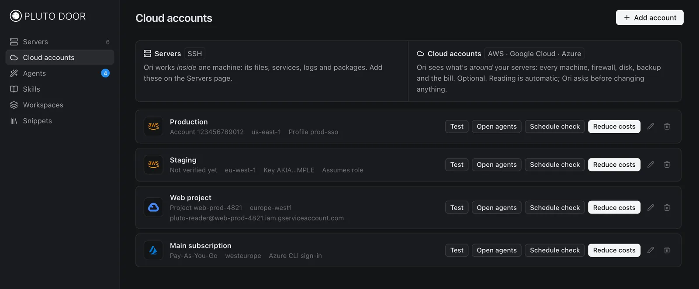Click the Agents badge showing 4
The height and width of the screenshot is (289, 699).
click(x=105, y=73)
